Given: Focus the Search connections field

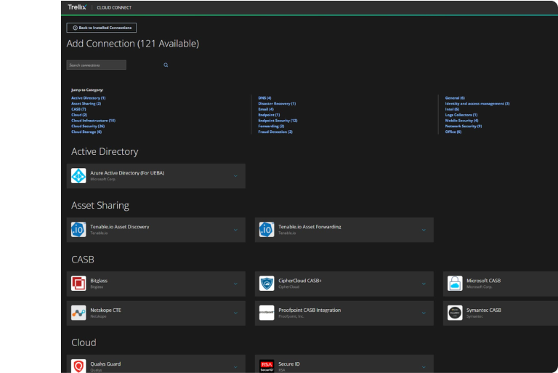Looking at the screenshot, I should coord(97,65).
